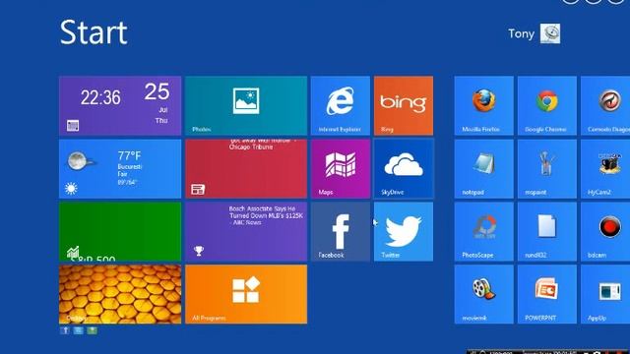This screenshot has width=630, height=354.
Task: Launch the Google Chrome tile
Action: [547, 105]
